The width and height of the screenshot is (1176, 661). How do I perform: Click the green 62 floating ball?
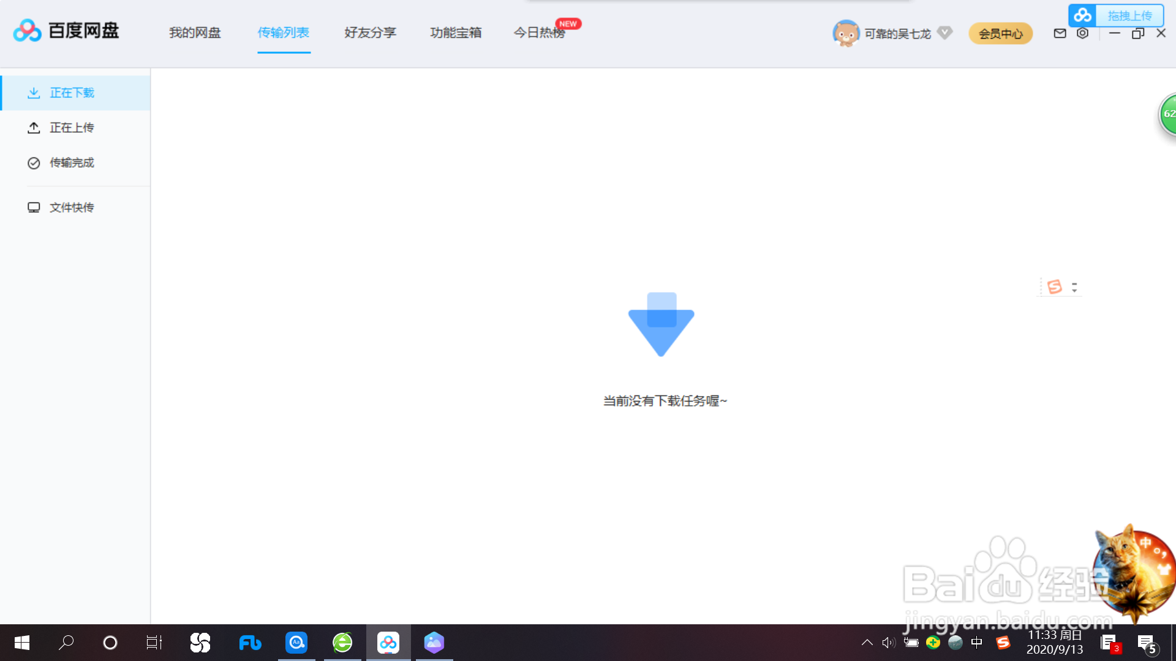click(1169, 114)
